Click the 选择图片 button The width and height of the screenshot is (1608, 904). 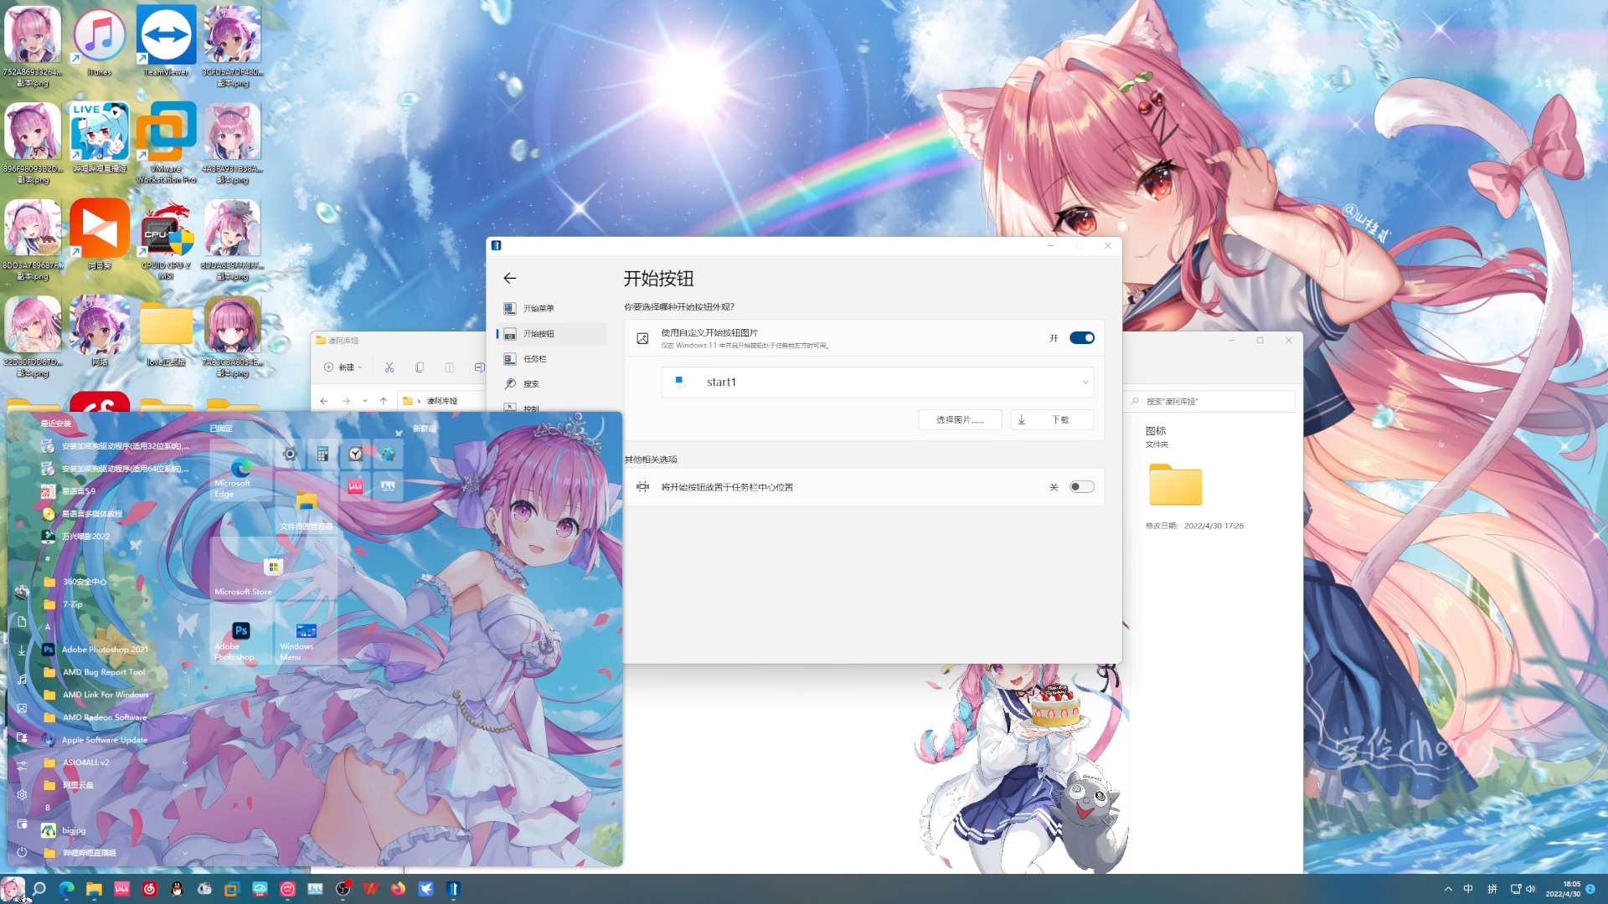coord(960,420)
